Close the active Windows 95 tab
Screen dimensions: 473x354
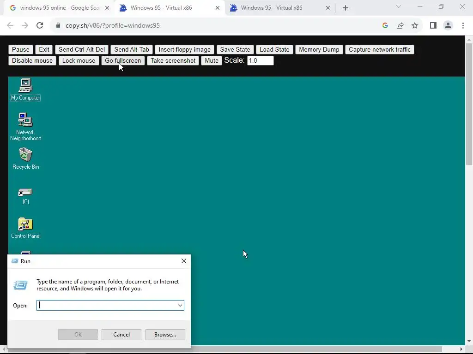coord(218,8)
